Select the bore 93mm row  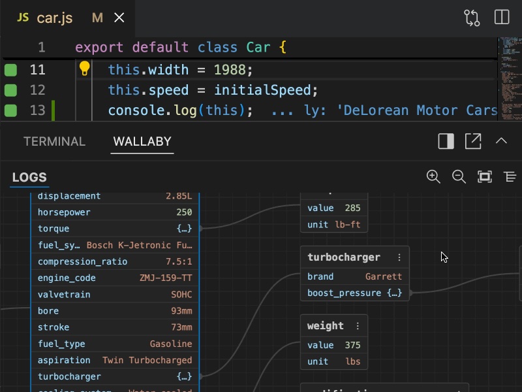click(x=115, y=311)
